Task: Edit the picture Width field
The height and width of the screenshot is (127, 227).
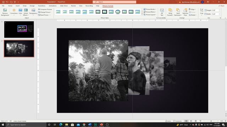Action: 215,14
